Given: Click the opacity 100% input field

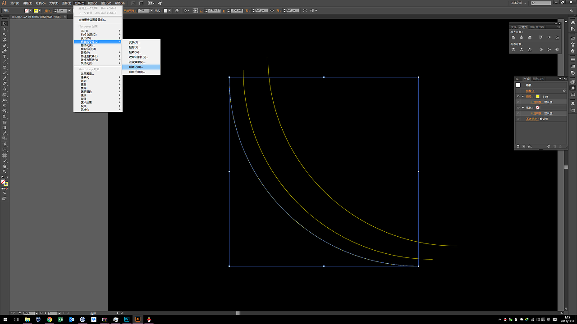Looking at the screenshot, I should click(x=142, y=10).
